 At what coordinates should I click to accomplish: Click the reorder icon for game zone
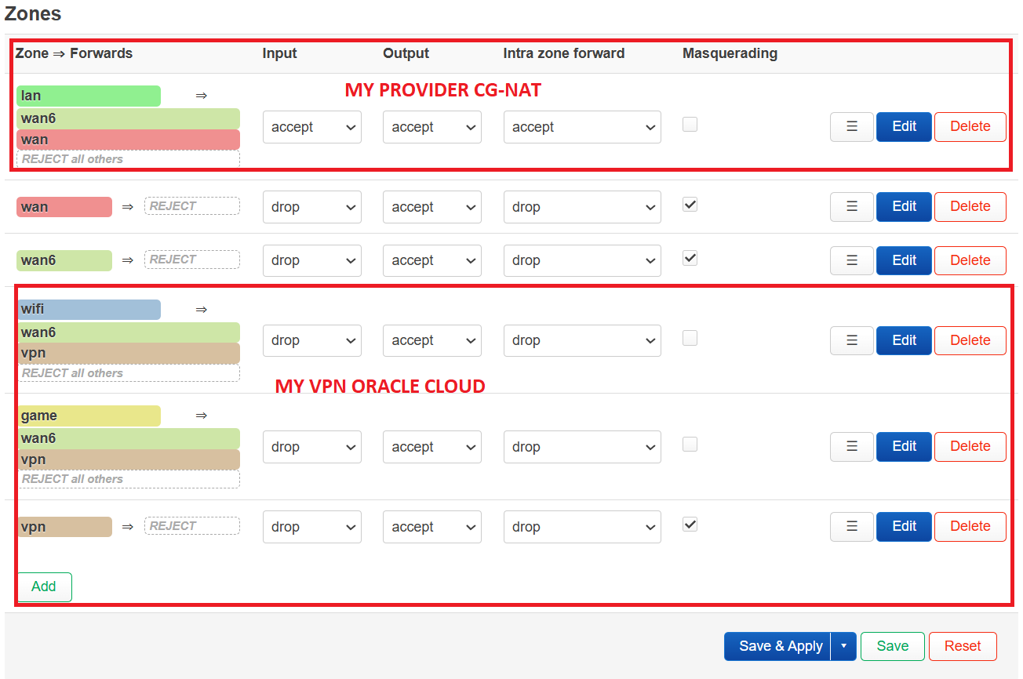852,446
